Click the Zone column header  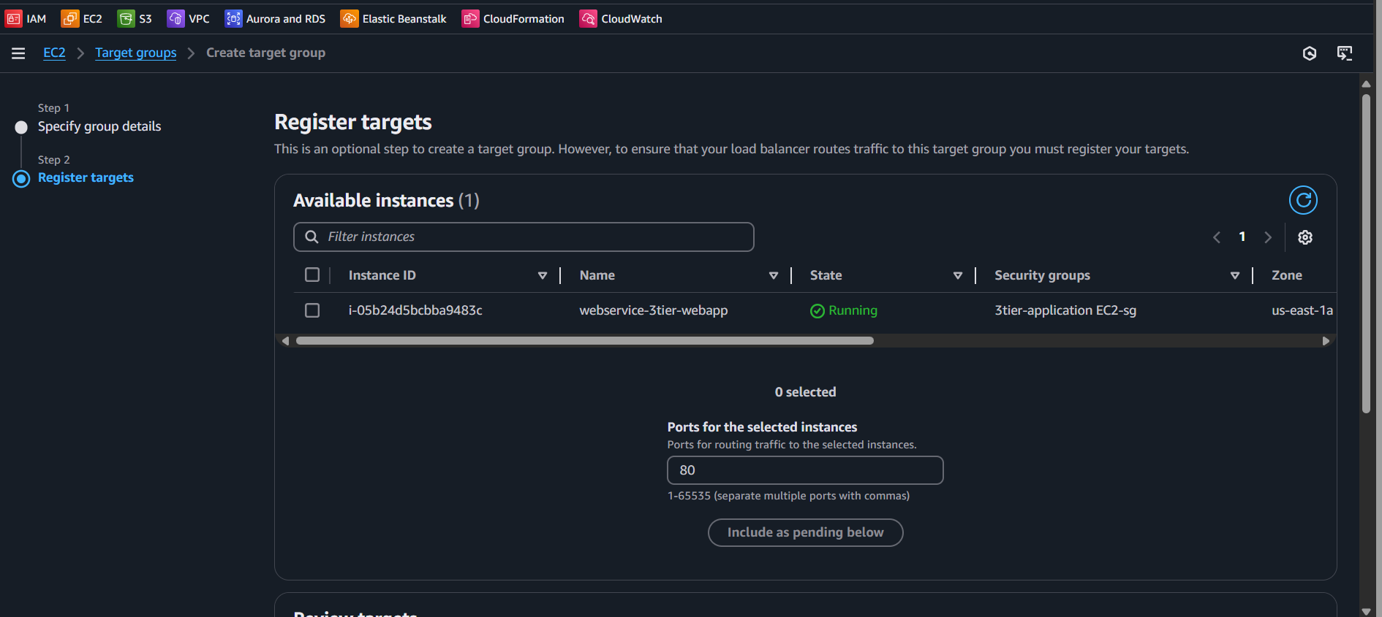pyautogui.click(x=1287, y=275)
